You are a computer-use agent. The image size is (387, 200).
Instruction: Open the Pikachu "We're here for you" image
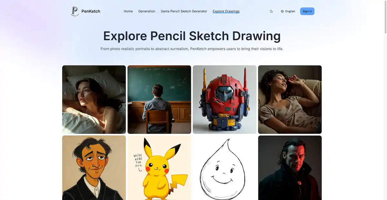(159, 168)
